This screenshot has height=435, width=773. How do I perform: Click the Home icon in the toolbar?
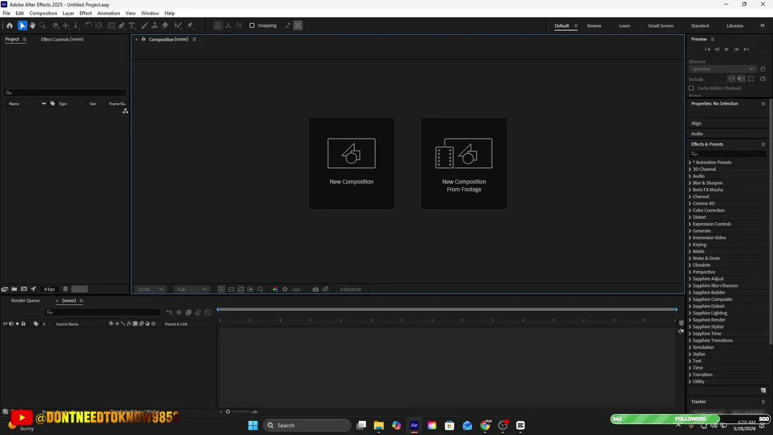pos(9,25)
